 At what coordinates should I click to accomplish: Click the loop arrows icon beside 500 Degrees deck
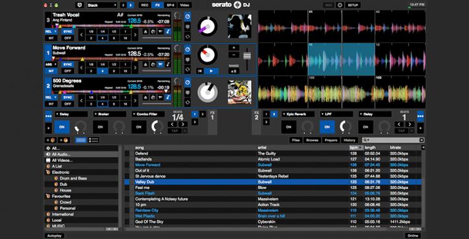[x=188, y=103]
